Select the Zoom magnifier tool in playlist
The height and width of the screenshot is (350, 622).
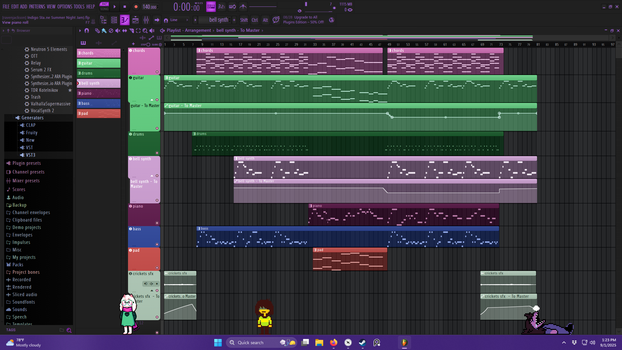coord(145,30)
